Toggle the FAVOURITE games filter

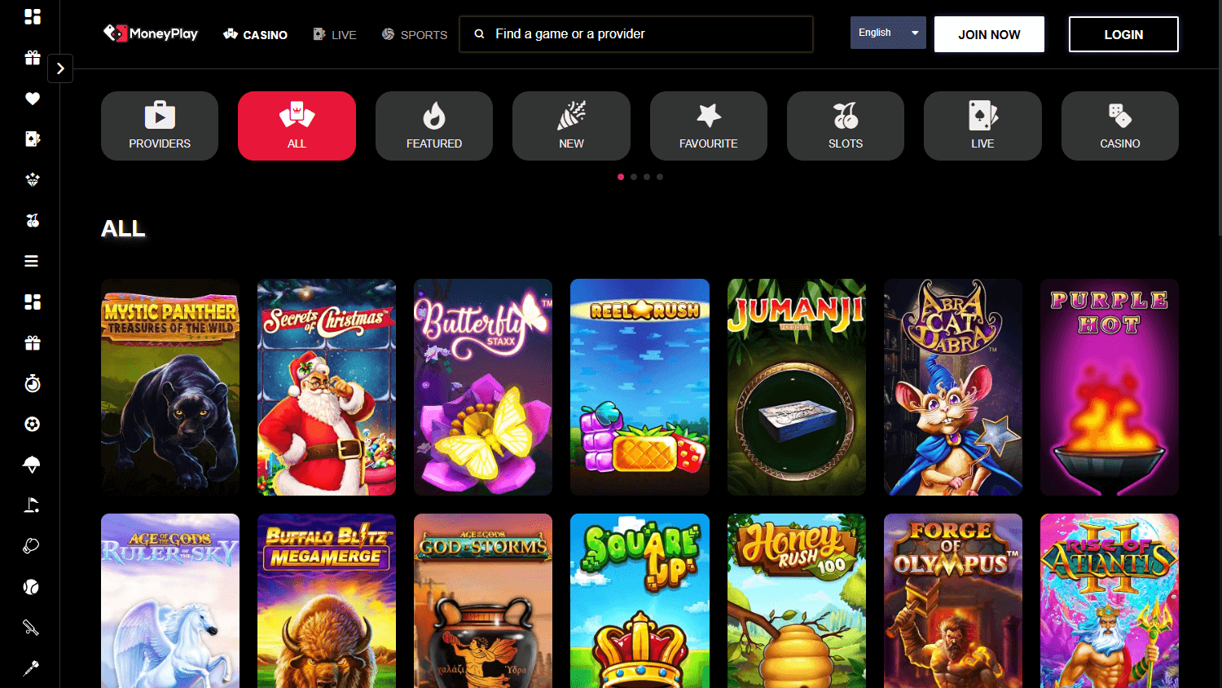(x=708, y=126)
